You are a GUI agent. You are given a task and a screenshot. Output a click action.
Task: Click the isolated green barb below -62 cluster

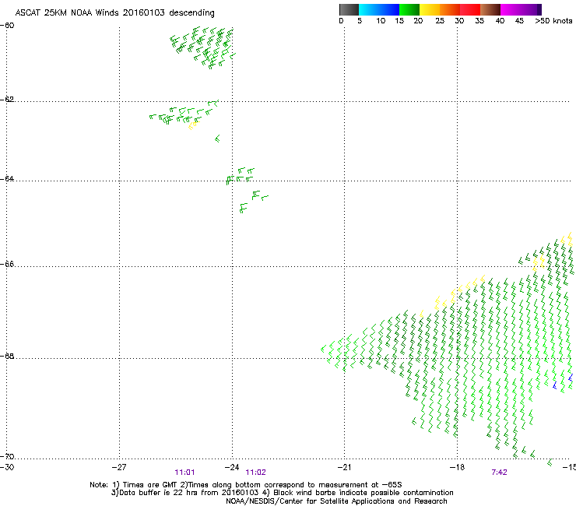point(217,139)
